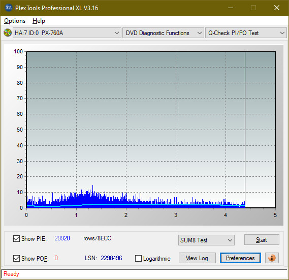289x280 pixels.
Task: Click the vertical end-of-scan marker line in graph
Action: (x=245, y=130)
